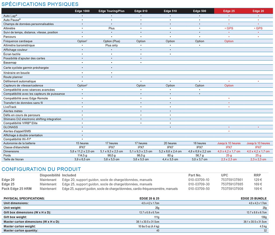Image resolution: width=275 pixels, height=235 pixels.
Task: Click the CONFIGURATION DU PRODUIT heading
Action: (x=41, y=169)
